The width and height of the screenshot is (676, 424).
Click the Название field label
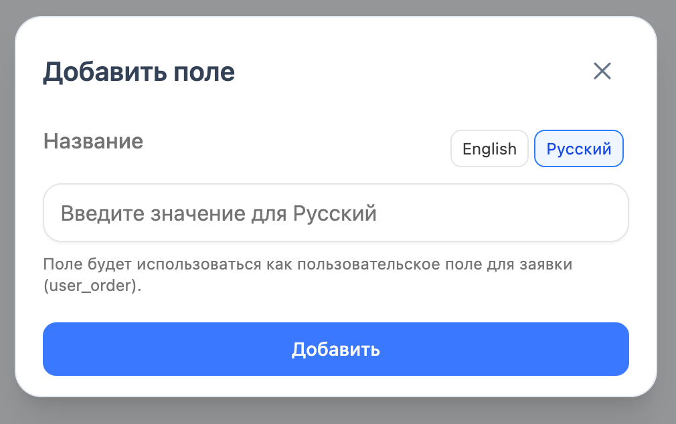(x=93, y=141)
